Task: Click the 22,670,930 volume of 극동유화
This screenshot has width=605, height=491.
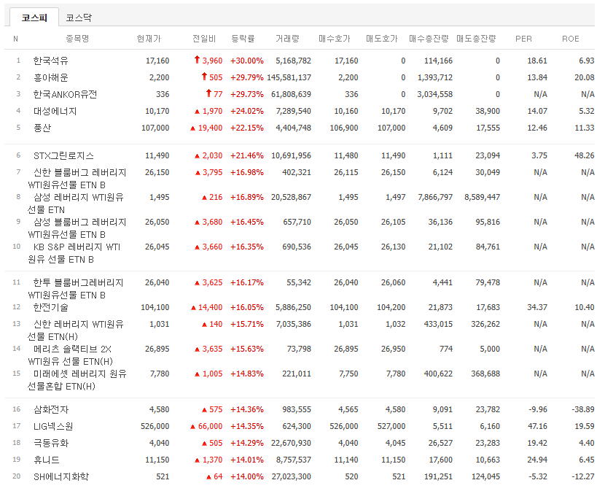Action: (x=291, y=443)
